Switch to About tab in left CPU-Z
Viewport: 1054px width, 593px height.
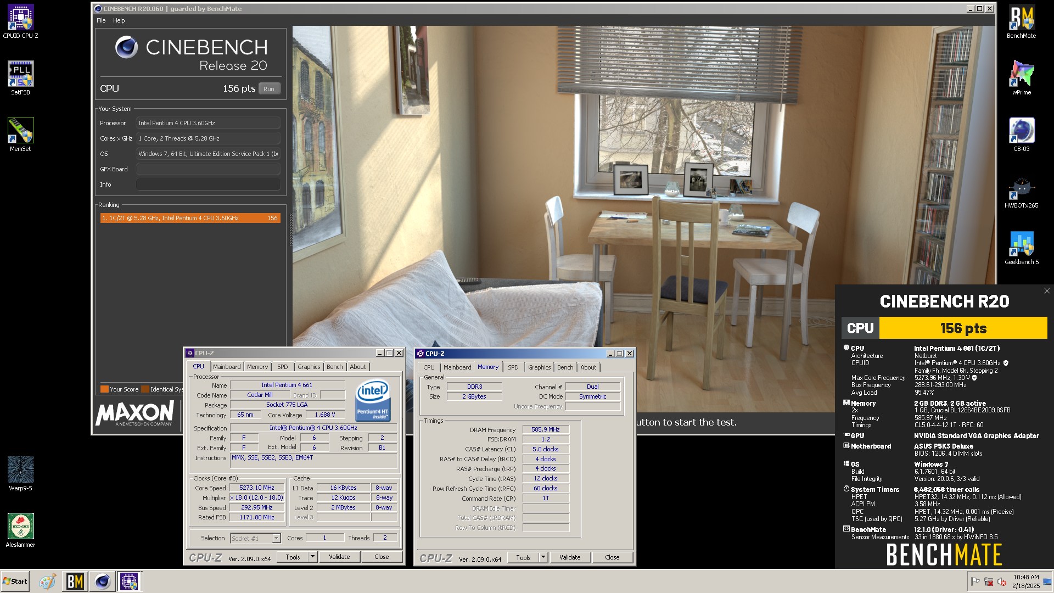click(x=357, y=367)
